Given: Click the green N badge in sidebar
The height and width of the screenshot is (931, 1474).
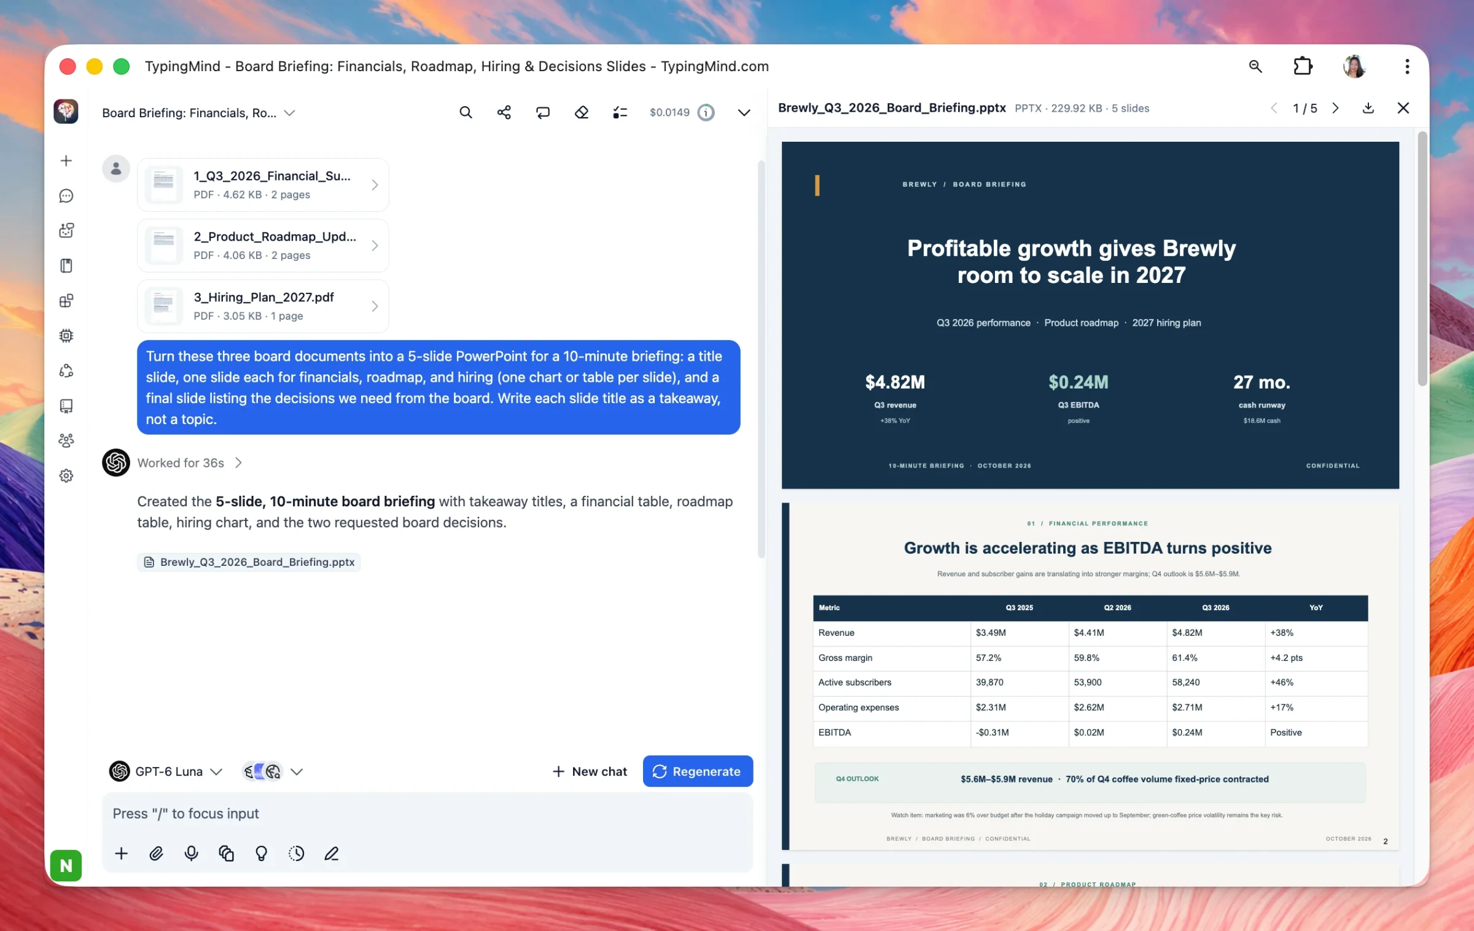Looking at the screenshot, I should (x=66, y=865).
